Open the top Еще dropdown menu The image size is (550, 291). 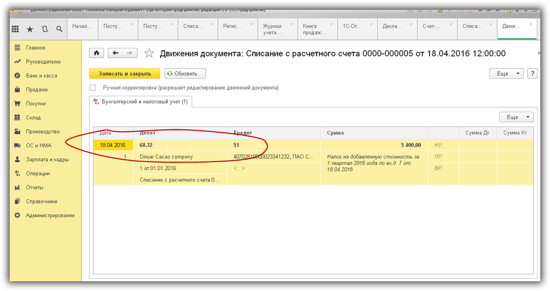coord(506,74)
